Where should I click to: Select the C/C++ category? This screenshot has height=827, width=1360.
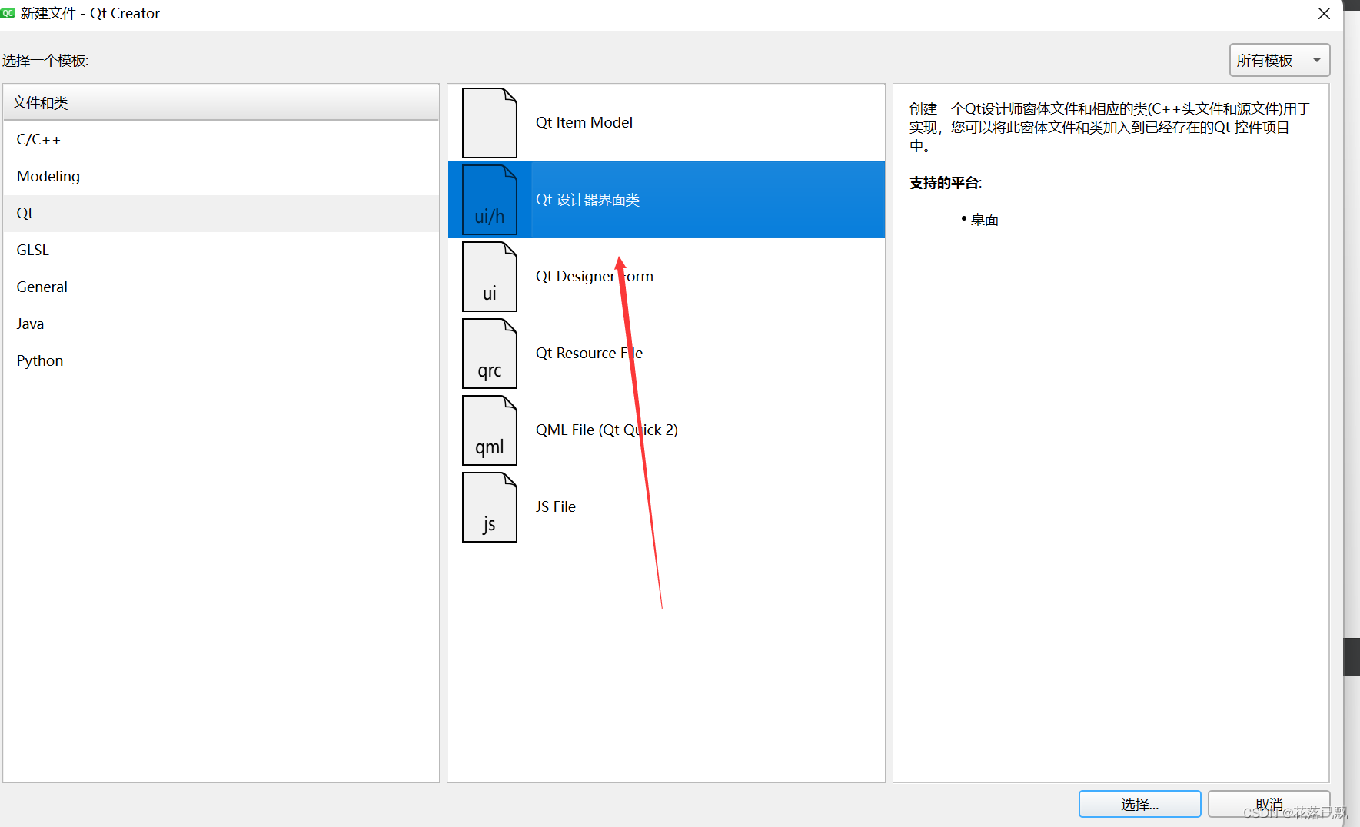click(x=221, y=140)
